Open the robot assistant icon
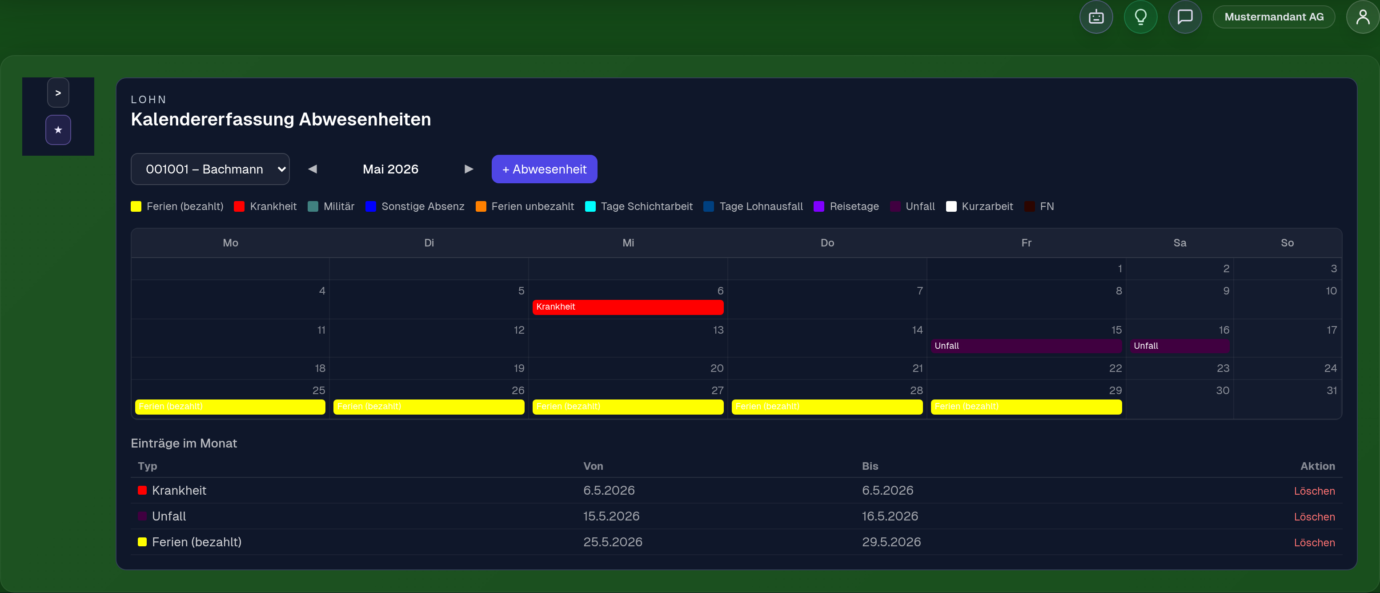The image size is (1380, 593). [x=1095, y=17]
